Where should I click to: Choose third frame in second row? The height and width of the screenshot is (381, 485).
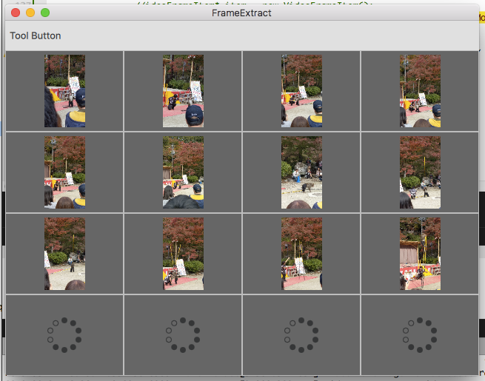[301, 172]
